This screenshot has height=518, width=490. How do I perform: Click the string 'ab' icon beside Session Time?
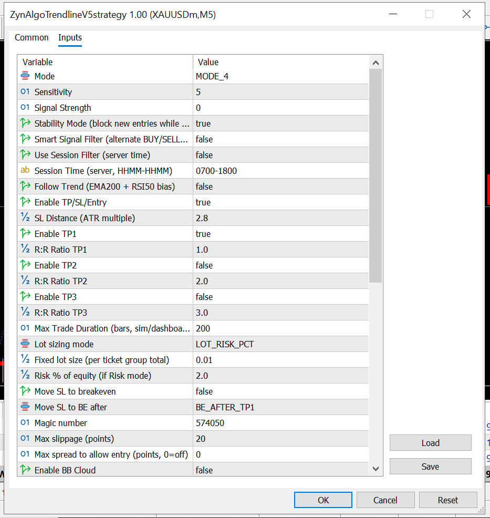tap(25, 170)
